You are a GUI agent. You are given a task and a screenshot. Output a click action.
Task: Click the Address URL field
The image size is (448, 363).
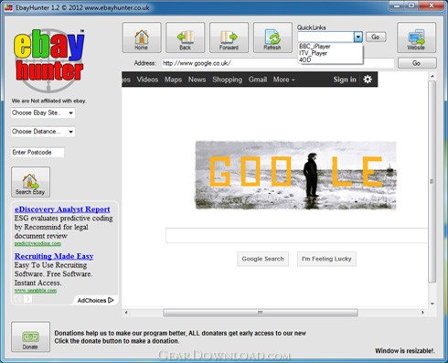pyautogui.click(x=278, y=63)
